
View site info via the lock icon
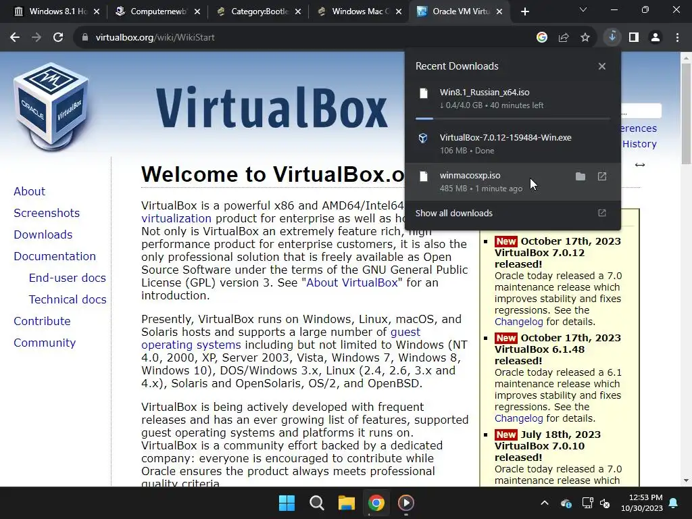(x=85, y=38)
